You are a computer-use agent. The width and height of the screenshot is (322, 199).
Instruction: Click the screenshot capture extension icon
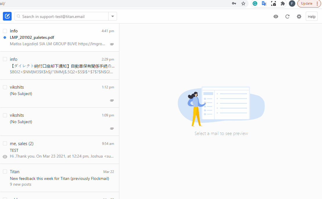pyautogui.click(x=274, y=3)
